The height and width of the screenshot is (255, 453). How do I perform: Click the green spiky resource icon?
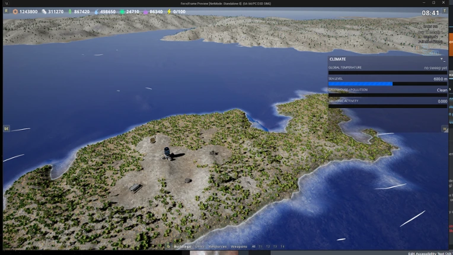(x=122, y=12)
